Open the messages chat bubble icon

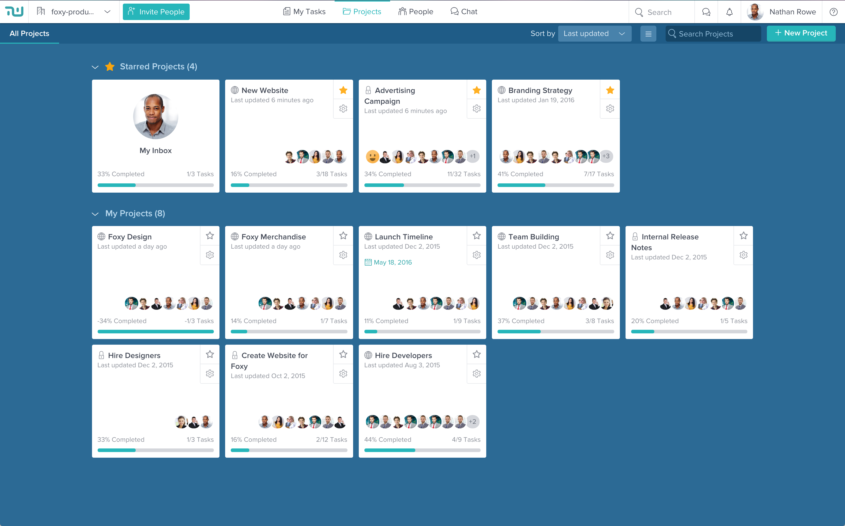(x=706, y=12)
